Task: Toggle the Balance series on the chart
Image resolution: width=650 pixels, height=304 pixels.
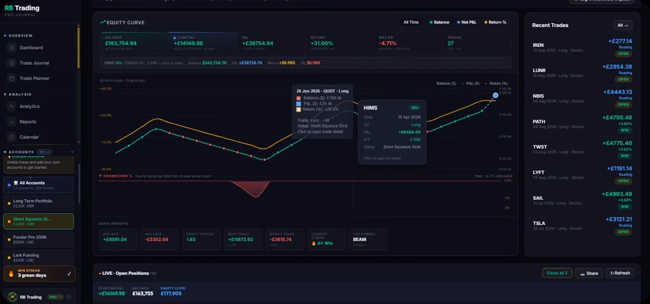Action: [x=439, y=22]
